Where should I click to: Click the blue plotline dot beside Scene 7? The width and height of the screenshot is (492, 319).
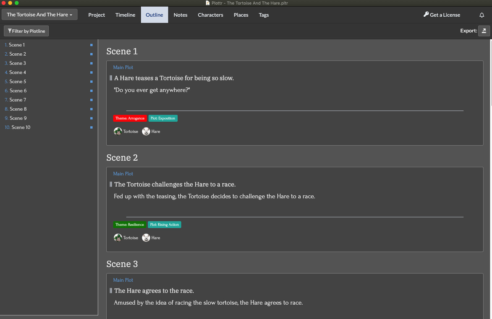(x=91, y=100)
